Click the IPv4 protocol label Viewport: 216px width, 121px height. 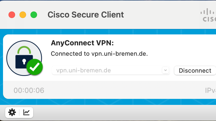(210, 90)
